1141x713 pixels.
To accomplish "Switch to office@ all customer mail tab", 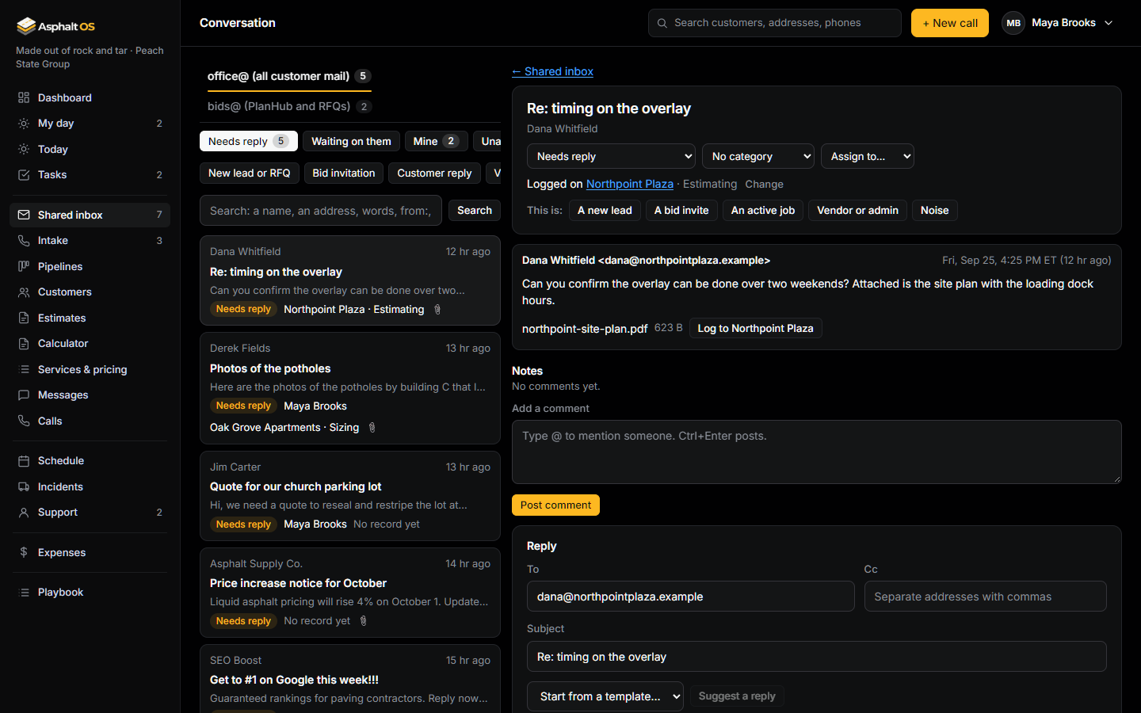I will click(x=289, y=76).
